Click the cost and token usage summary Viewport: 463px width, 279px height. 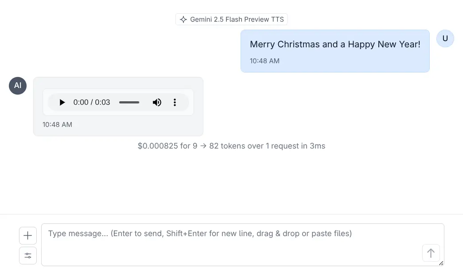(x=231, y=146)
